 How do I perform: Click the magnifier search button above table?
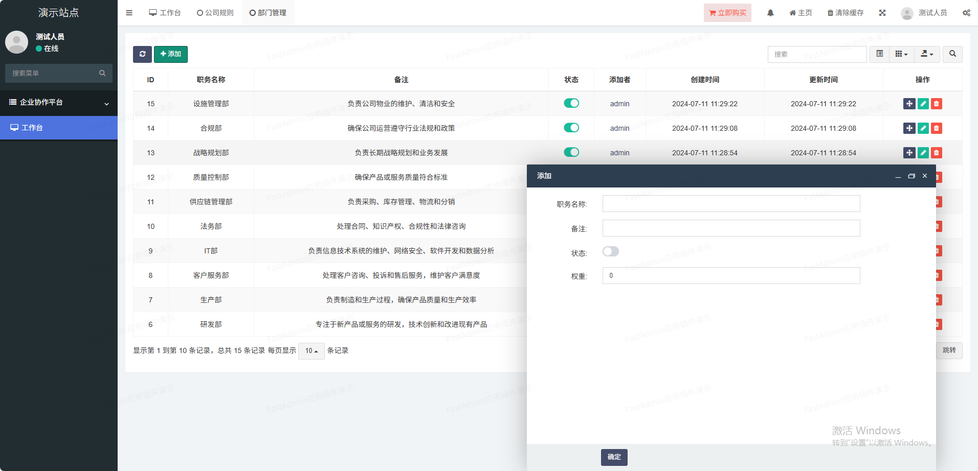click(x=952, y=54)
